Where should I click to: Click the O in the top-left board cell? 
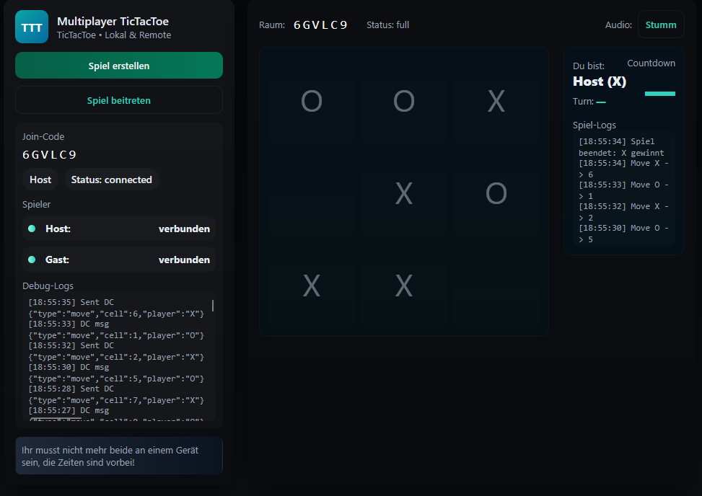click(x=311, y=101)
